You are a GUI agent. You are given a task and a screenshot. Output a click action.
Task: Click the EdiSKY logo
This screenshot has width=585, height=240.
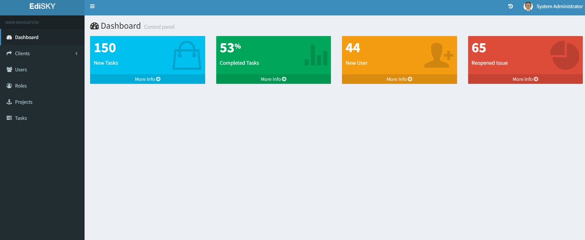pos(42,6)
